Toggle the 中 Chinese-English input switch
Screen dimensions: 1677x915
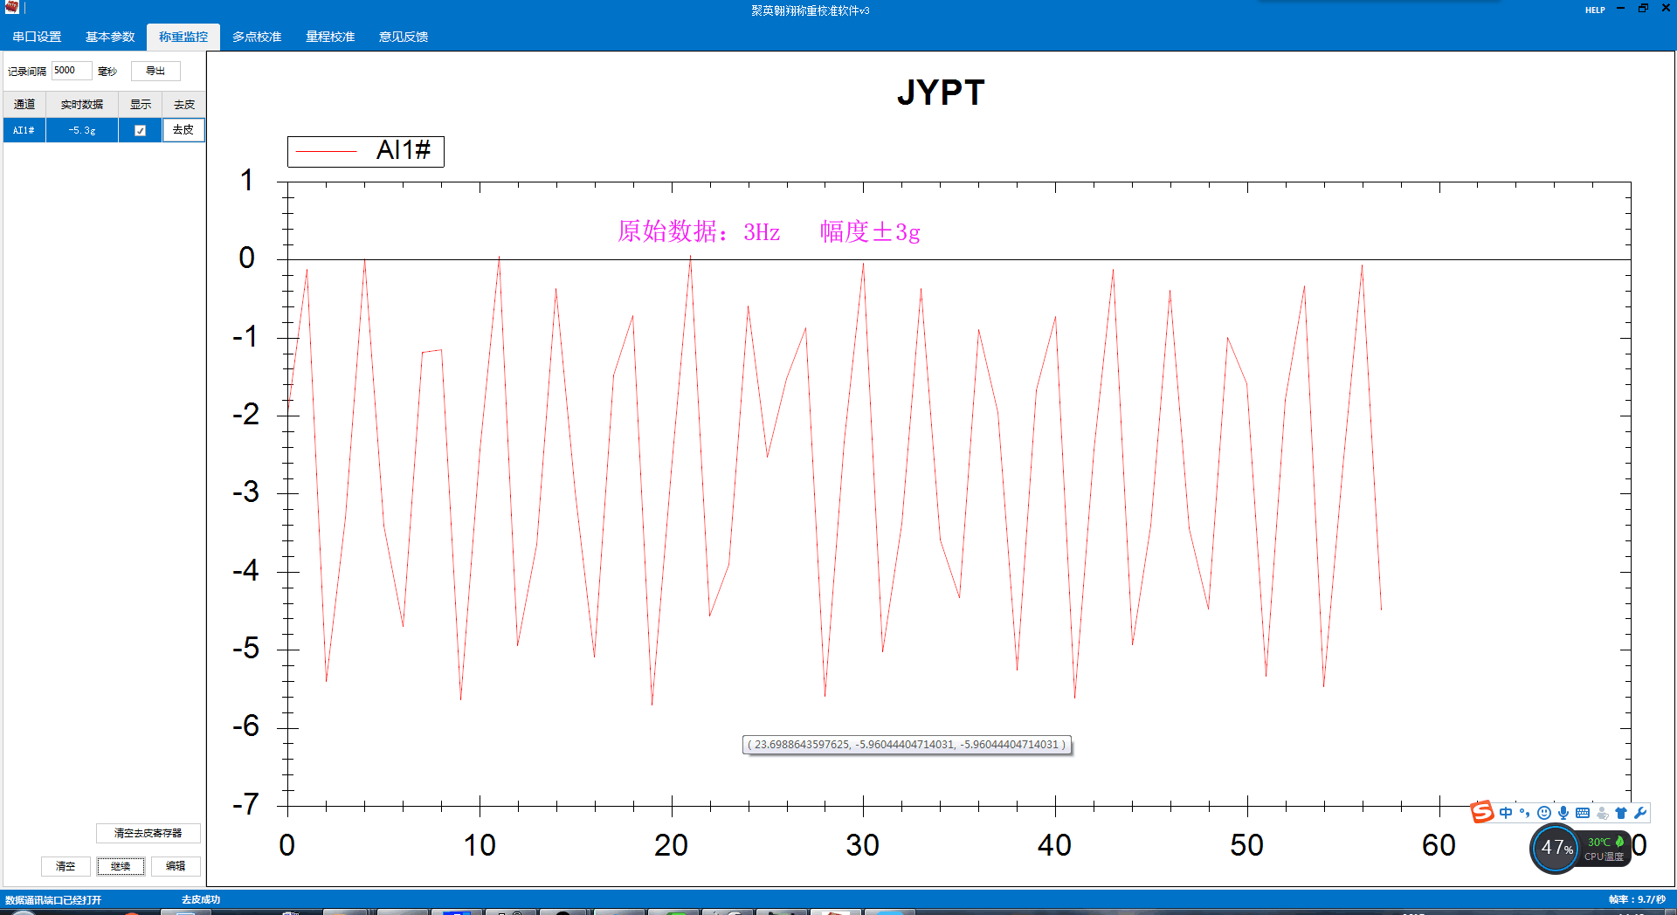click(x=1505, y=812)
